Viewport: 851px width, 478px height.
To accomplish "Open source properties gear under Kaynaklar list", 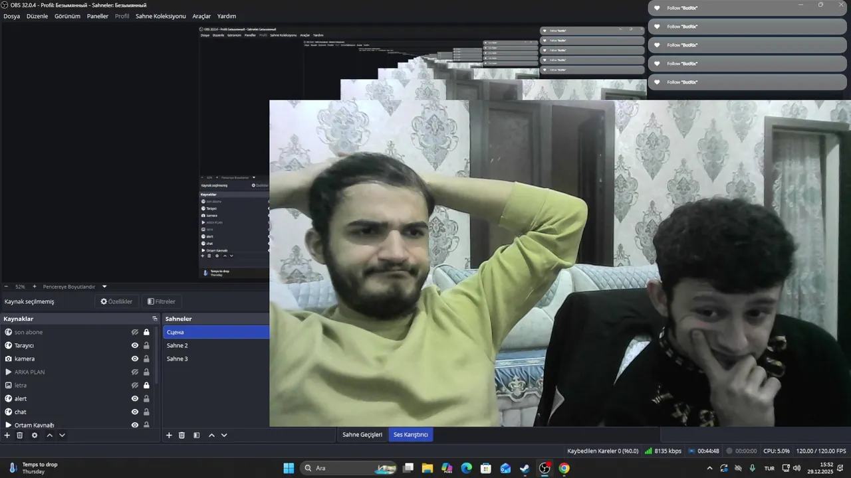I will (x=35, y=436).
